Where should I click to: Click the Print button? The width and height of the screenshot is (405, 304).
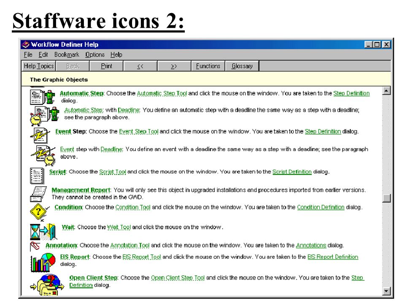pyautogui.click(x=106, y=66)
